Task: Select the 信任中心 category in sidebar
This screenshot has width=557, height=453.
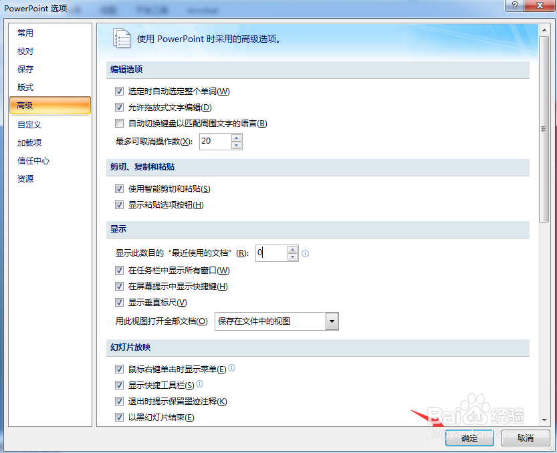Action: (50, 161)
